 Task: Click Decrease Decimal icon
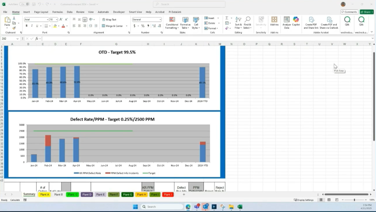click(159, 26)
